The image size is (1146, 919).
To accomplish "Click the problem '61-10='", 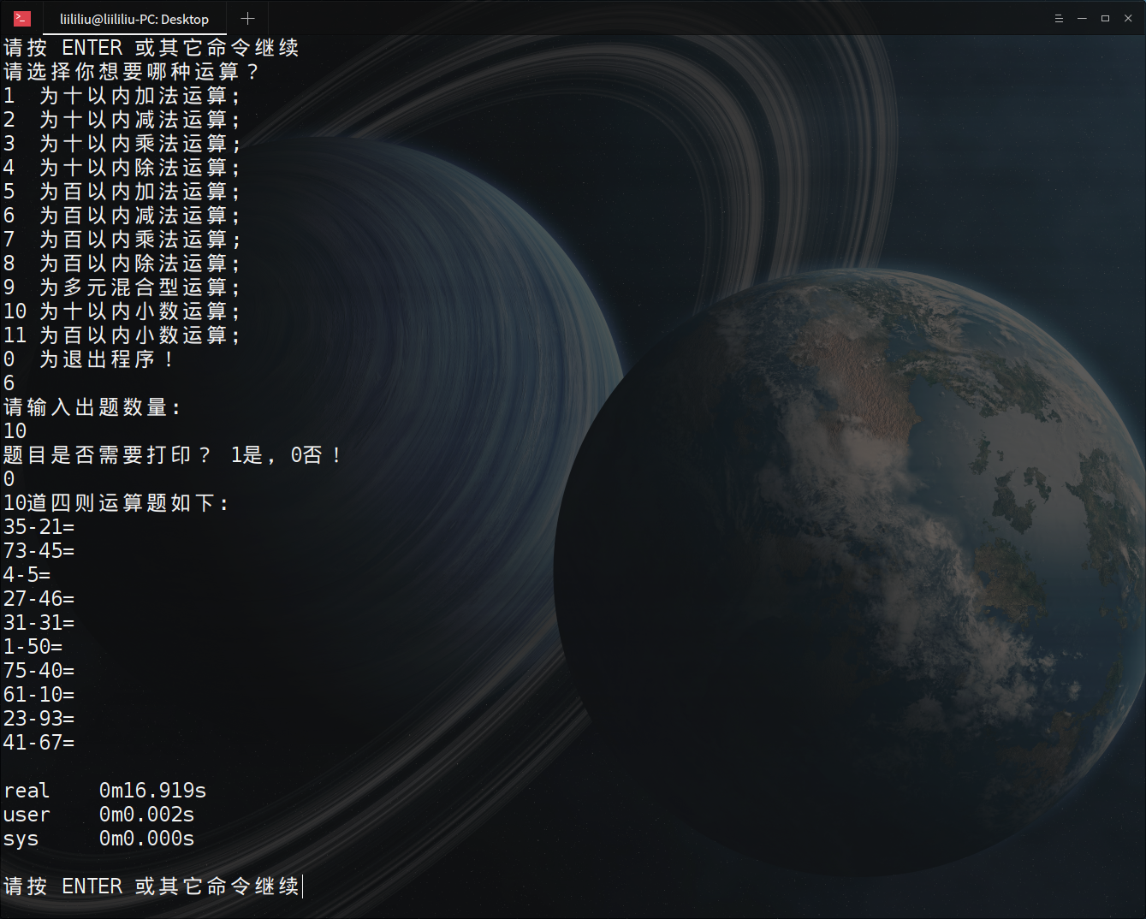I will click(39, 695).
